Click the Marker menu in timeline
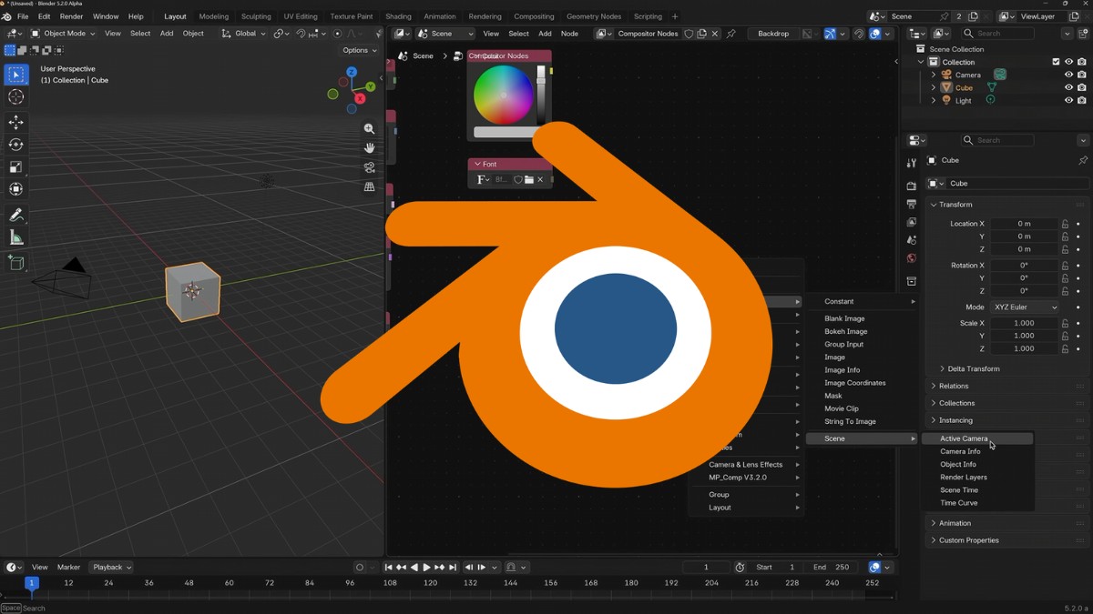 pyautogui.click(x=68, y=568)
